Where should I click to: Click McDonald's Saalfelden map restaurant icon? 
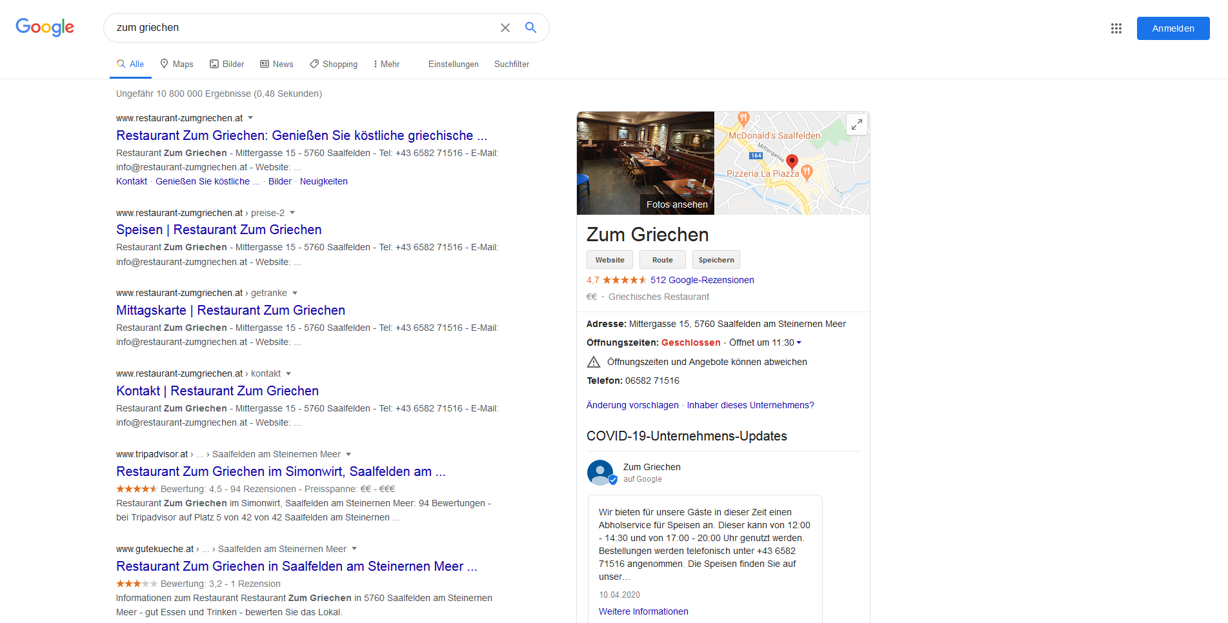[743, 119]
